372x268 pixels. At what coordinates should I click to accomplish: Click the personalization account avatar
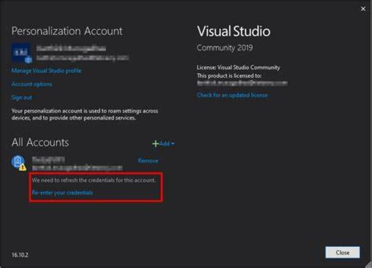[21, 53]
